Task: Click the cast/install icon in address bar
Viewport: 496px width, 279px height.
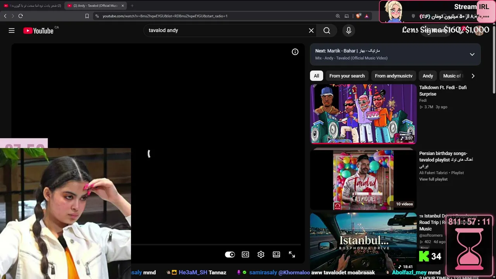Action: tap(347, 16)
